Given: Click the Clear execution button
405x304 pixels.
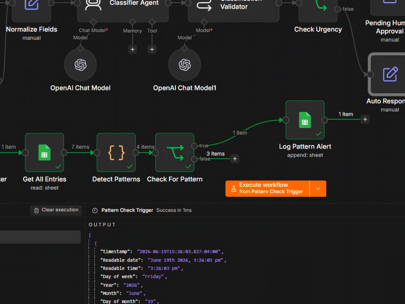Looking at the screenshot, I should click(56, 210).
